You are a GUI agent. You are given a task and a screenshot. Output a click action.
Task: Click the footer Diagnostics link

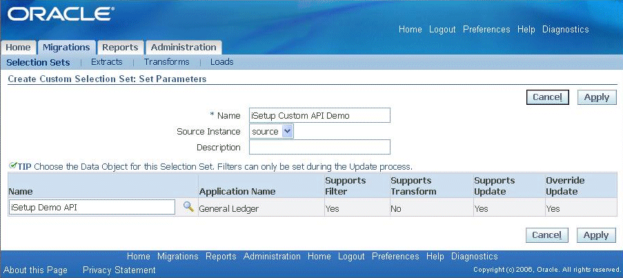[x=475, y=256]
